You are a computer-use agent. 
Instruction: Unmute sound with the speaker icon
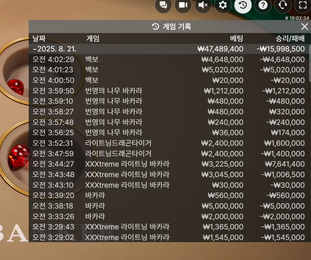[x=203, y=5]
